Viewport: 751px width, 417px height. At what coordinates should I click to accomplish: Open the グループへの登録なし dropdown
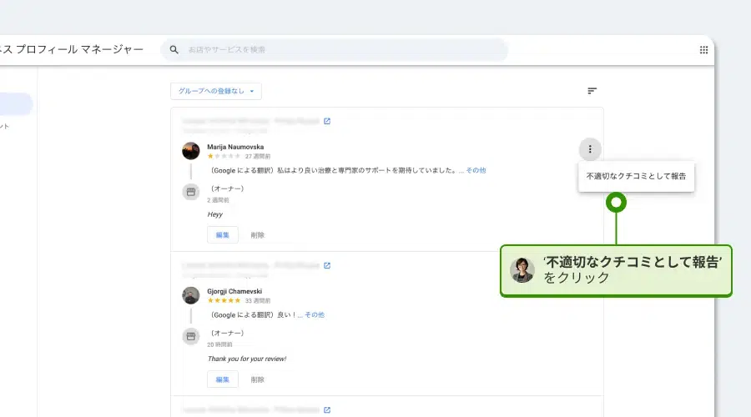pos(216,91)
